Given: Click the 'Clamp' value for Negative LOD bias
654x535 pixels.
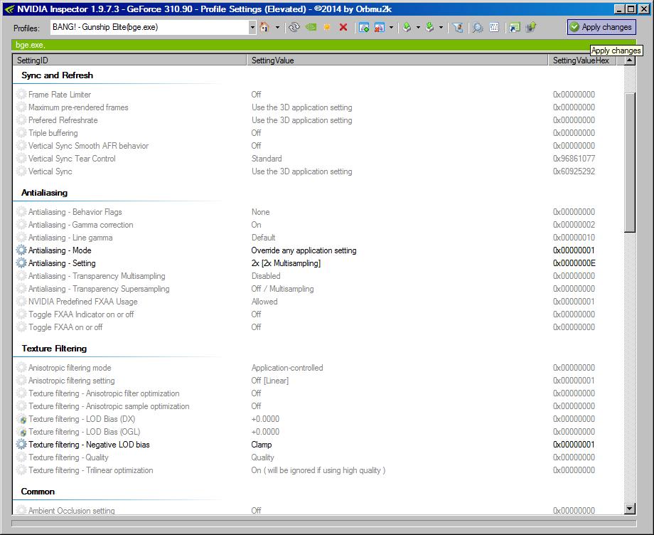Looking at the screenshot, I should click(x=262, y=445).
